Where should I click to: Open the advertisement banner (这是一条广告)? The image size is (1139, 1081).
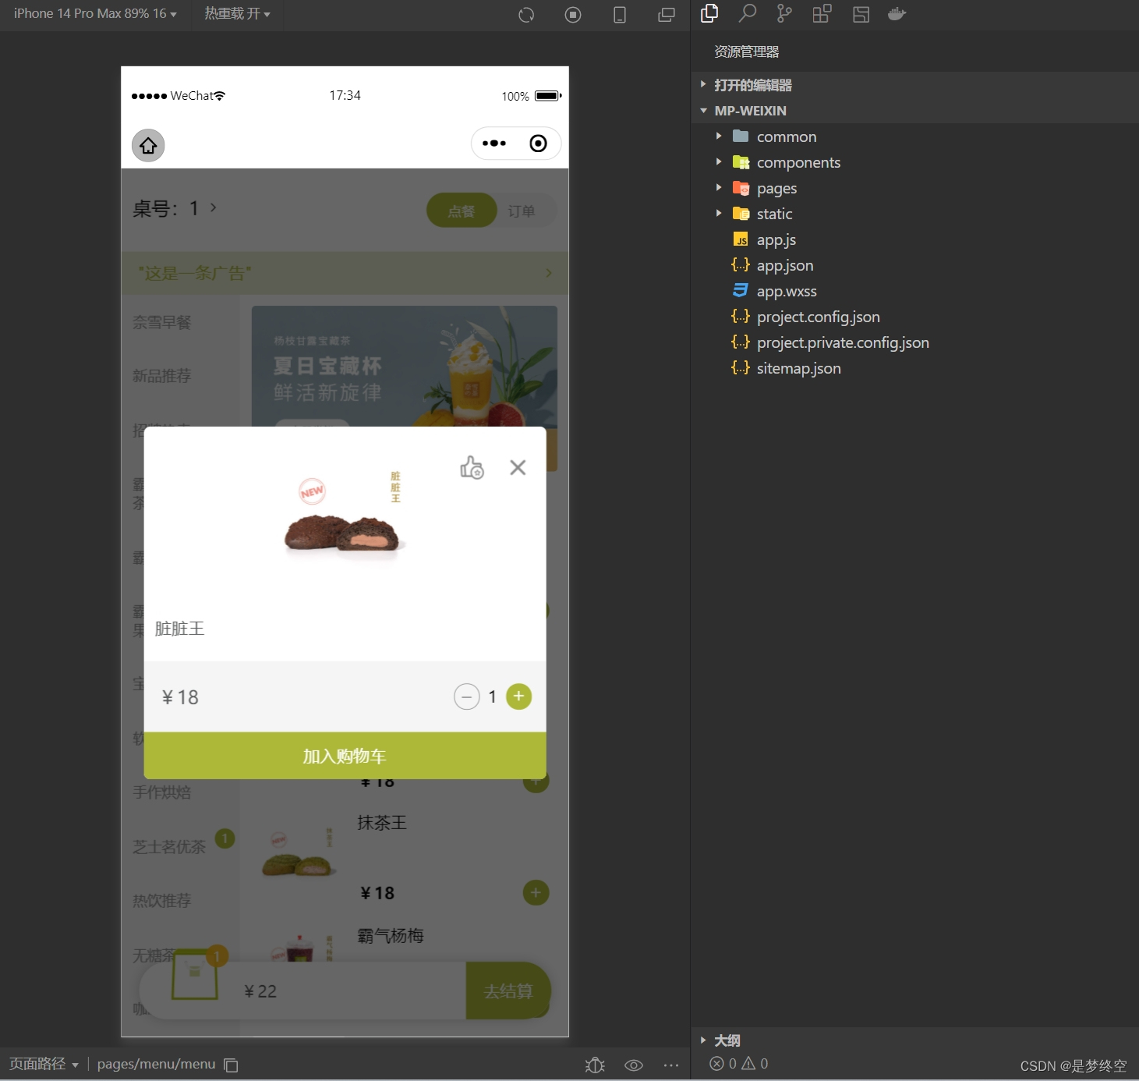[x=345, y=273]
